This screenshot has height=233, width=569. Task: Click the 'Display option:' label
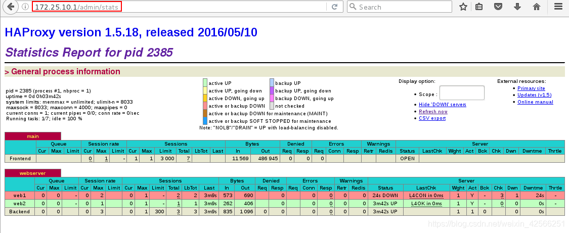pyautogui.click(x=417, y=81)
